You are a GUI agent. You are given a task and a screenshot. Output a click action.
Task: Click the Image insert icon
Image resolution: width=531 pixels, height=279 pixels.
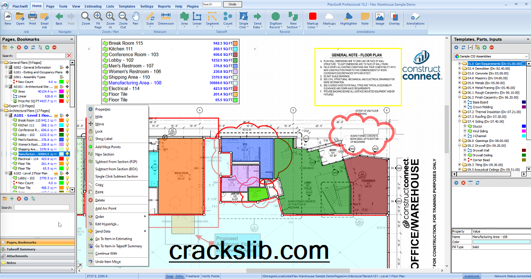[380, 16]
